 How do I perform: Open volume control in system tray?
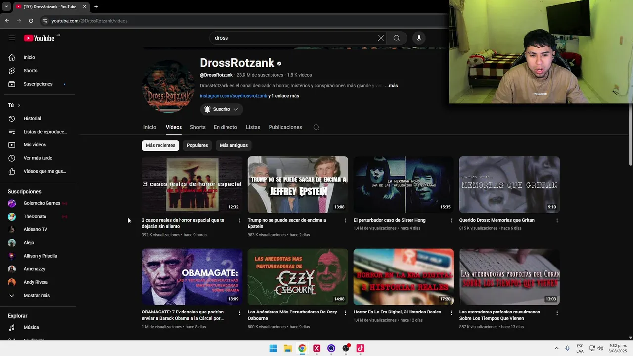[601, 348]
